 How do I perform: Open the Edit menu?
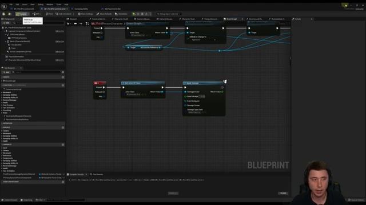[x=17, y=5]
